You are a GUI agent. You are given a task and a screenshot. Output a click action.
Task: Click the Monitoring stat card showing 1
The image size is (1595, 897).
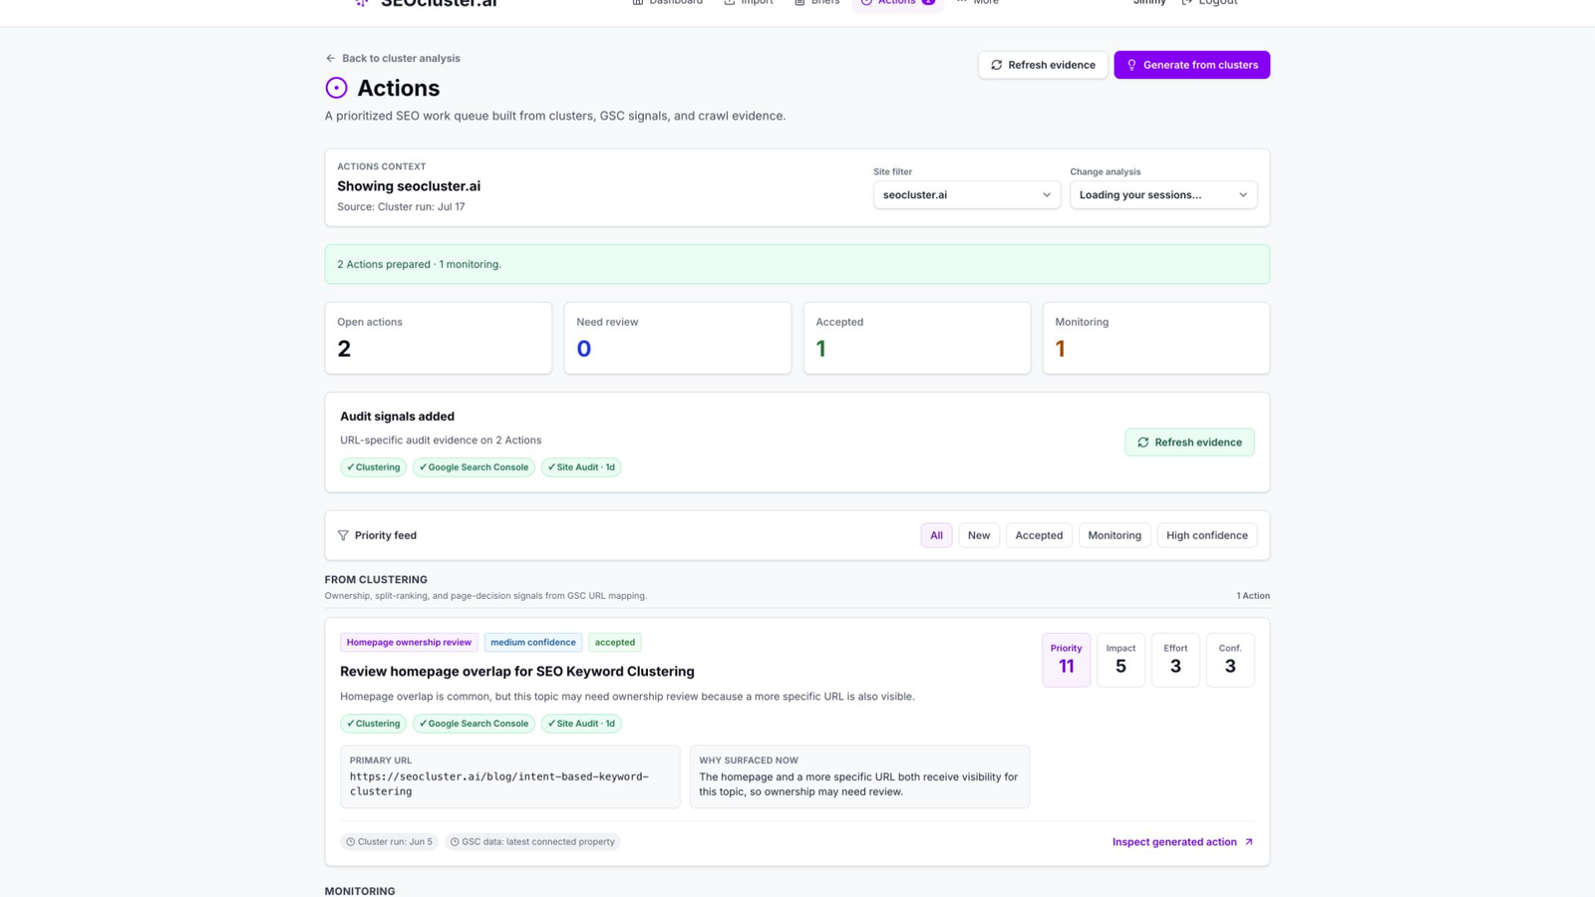tap(1156, 338)
